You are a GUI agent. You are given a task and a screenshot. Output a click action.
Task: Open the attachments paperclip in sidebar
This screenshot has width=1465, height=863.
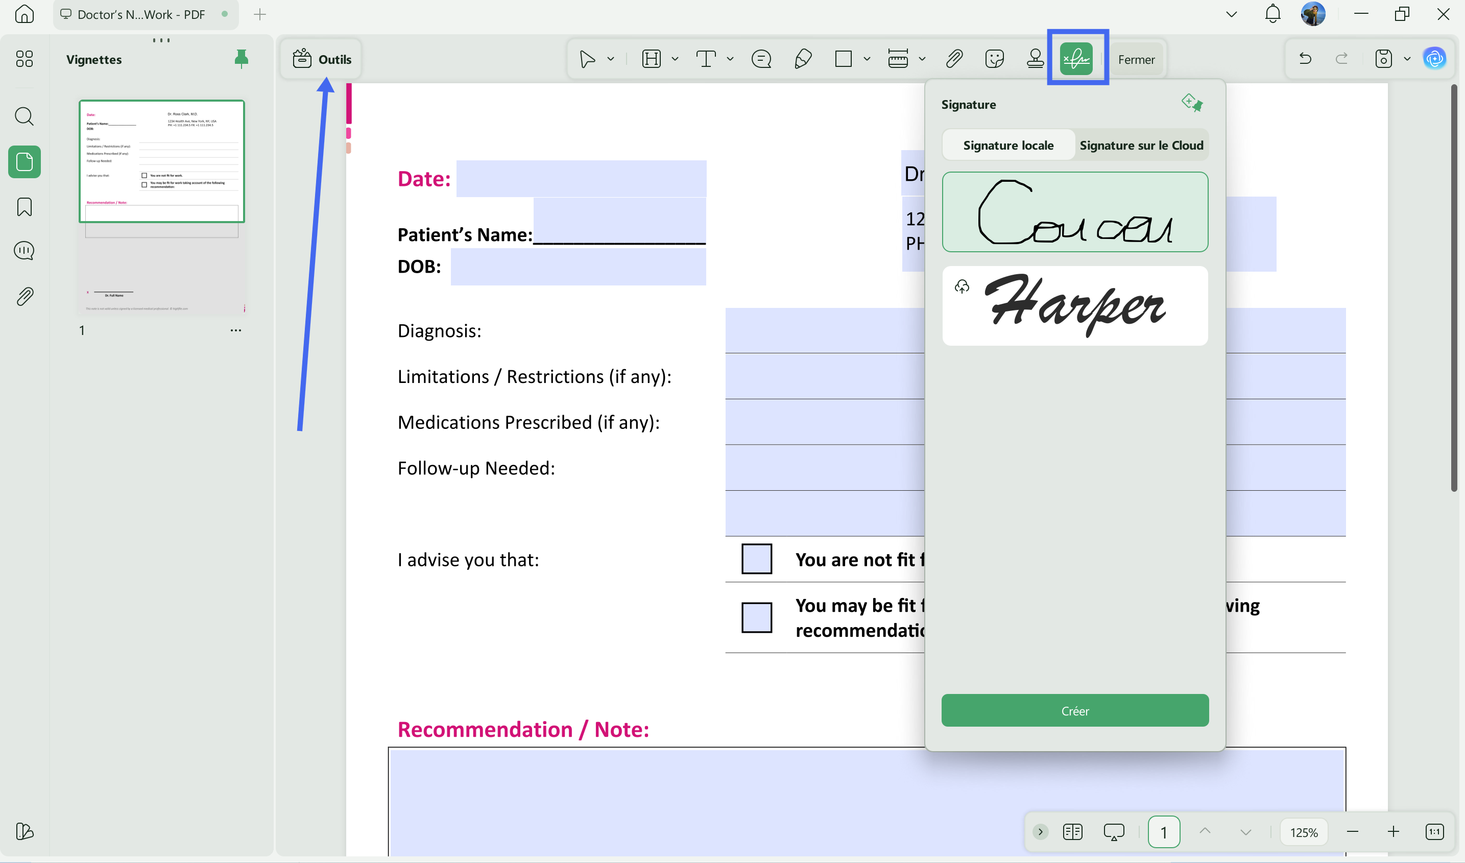click(25, 297)
